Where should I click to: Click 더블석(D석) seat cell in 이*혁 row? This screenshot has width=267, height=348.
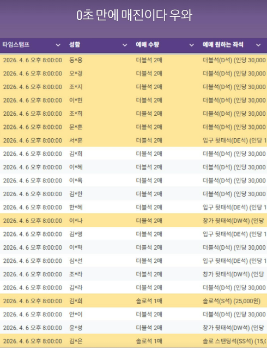pos(234,247)
